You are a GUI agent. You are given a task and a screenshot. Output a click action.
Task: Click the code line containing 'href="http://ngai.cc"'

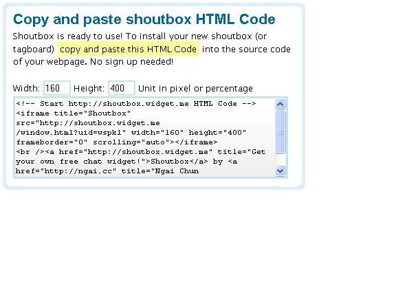107,171
